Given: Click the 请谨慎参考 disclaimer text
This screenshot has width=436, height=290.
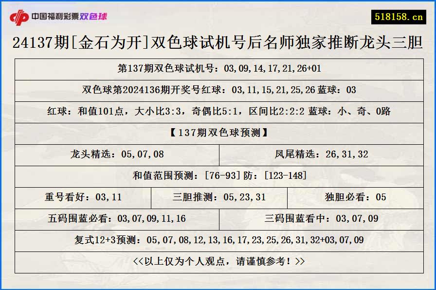Looking at the screenshot, I should [218, 261].
